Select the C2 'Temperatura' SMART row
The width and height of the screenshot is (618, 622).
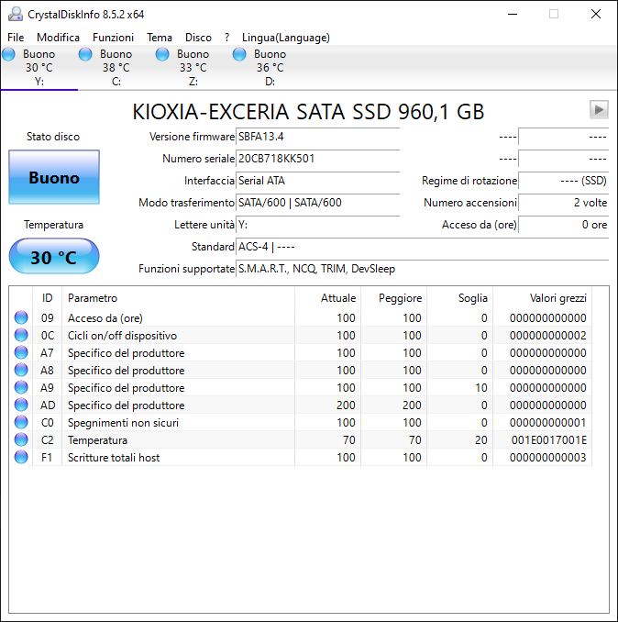pyautogui.click(x=301, y=440)
